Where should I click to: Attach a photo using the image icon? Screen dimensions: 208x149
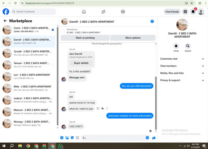tap(67, 138)
